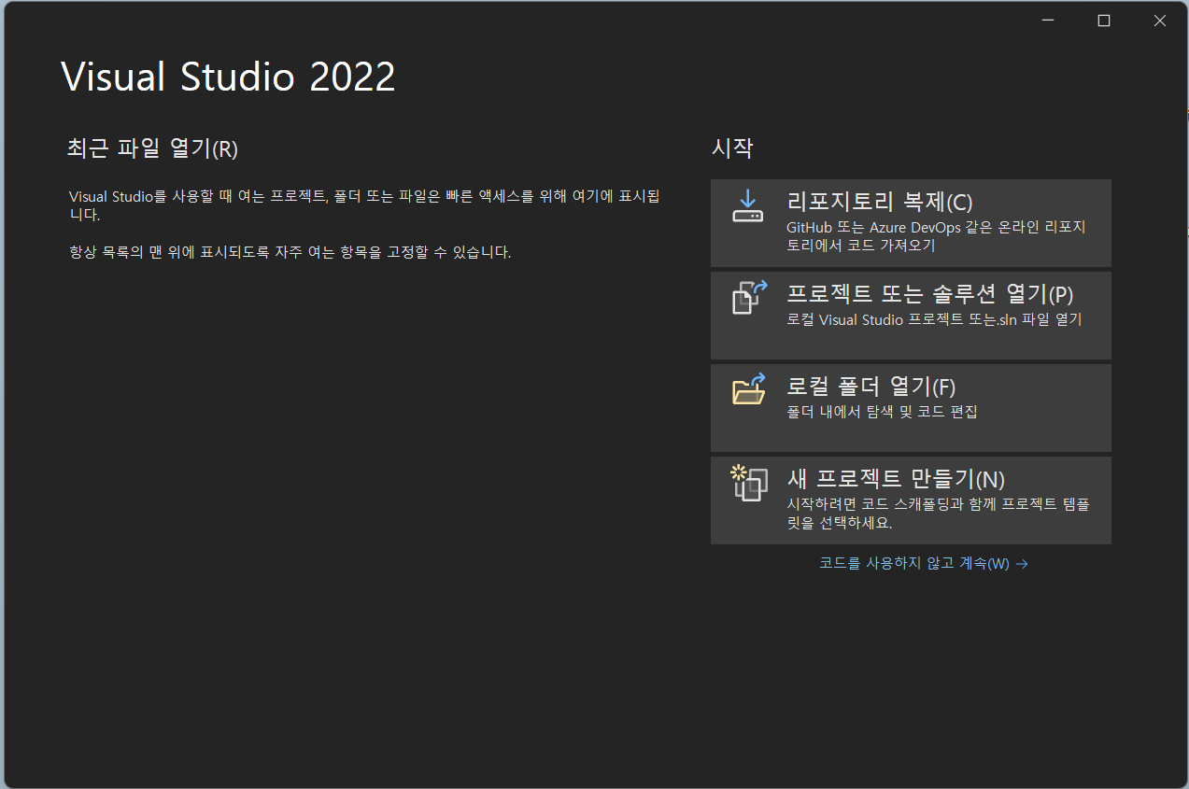Screen dimensions: 1189x789
Task: Start 새 프로젝트 만들기(N)
Action: 911,500
